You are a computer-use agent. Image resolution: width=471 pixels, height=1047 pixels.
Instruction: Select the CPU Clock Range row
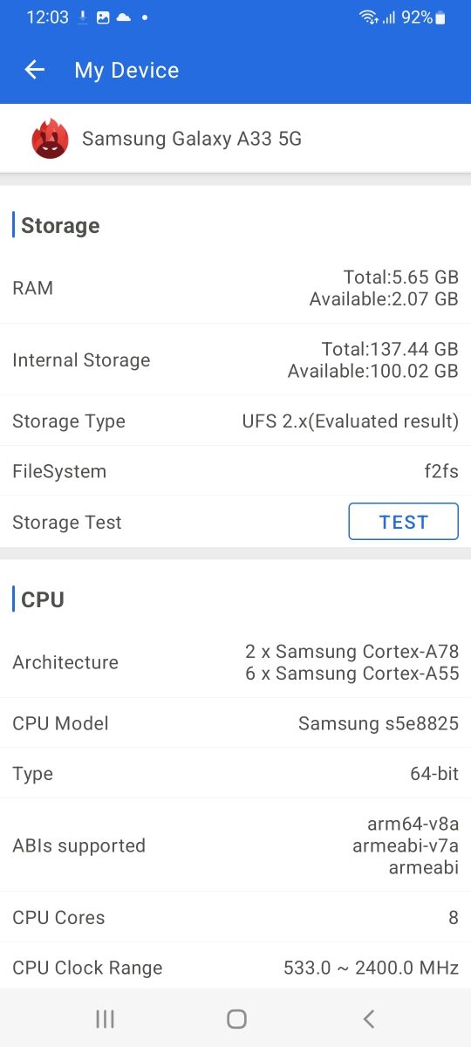[235, 968]
